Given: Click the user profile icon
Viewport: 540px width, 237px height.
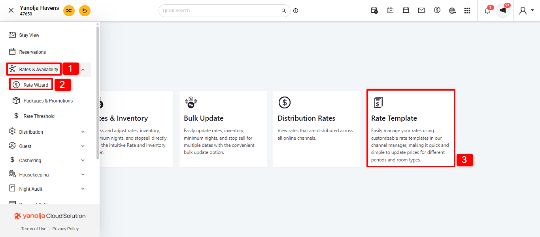Looking at the screenshot, I should pos(523,11).
